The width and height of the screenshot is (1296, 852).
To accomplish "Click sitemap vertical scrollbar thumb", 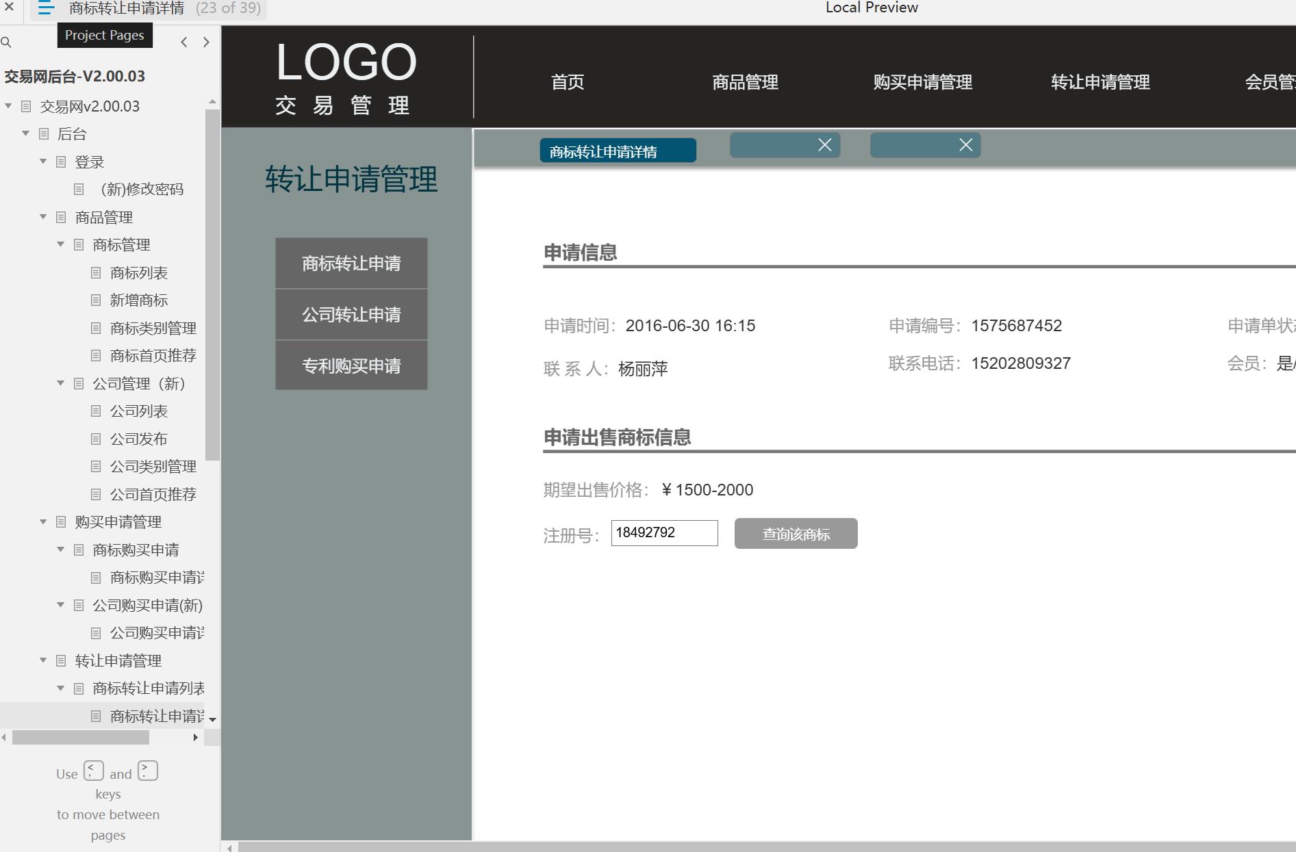I will pos(212,284).
